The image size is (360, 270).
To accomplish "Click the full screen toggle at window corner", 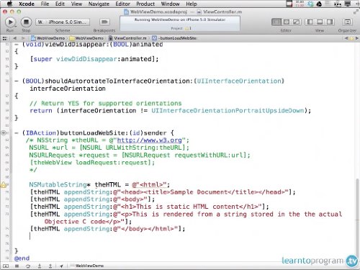I will 356,12.
